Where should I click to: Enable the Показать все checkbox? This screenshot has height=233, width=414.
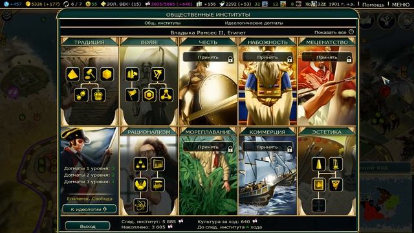tap(351, 32)
